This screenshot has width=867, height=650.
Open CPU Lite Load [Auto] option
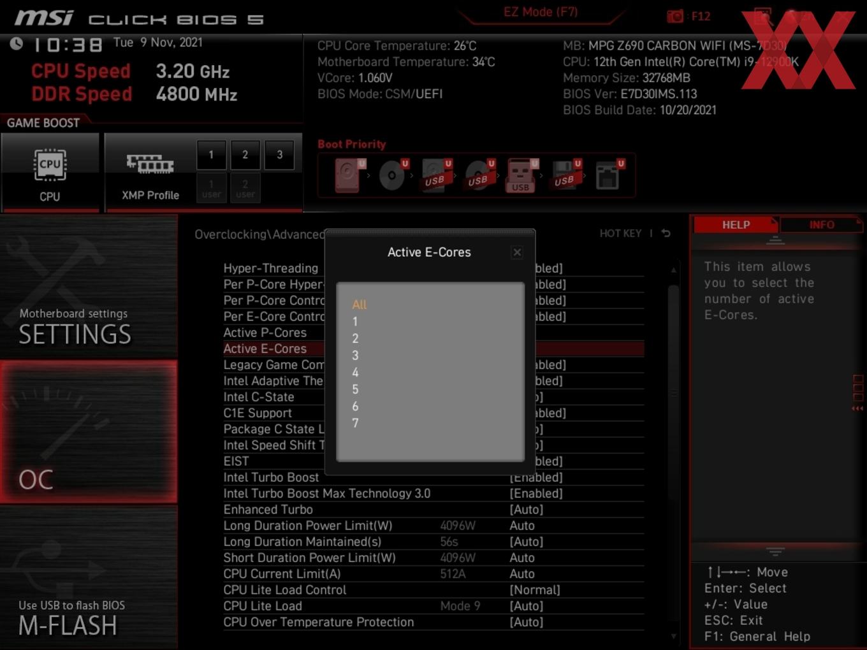[527, 606]
